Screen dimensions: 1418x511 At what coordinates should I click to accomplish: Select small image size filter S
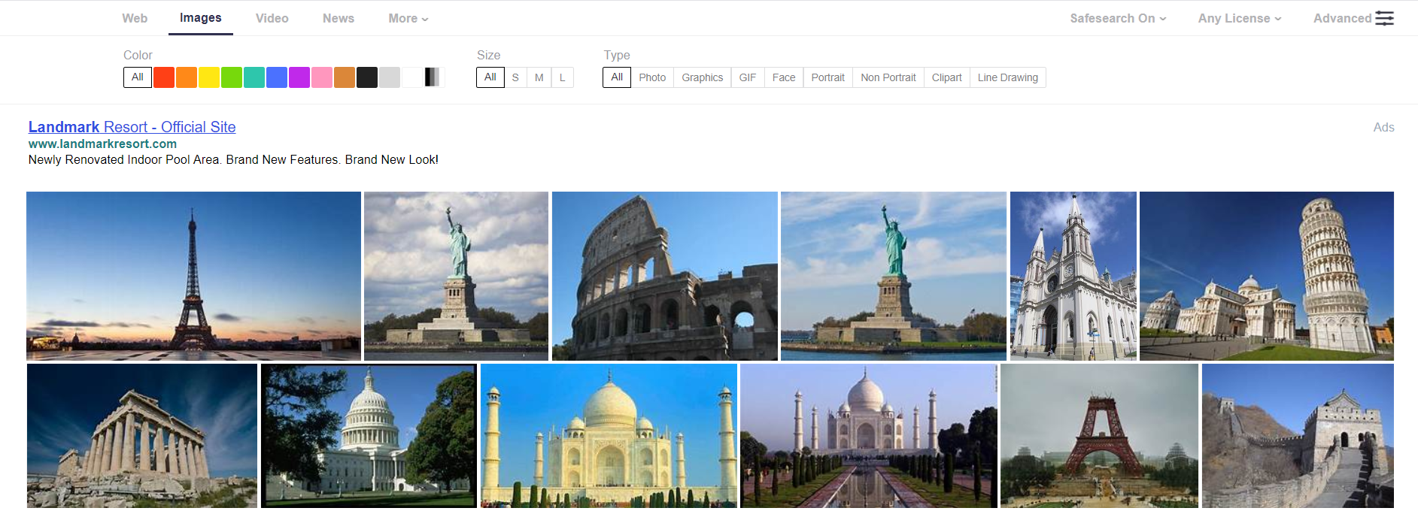515,77
